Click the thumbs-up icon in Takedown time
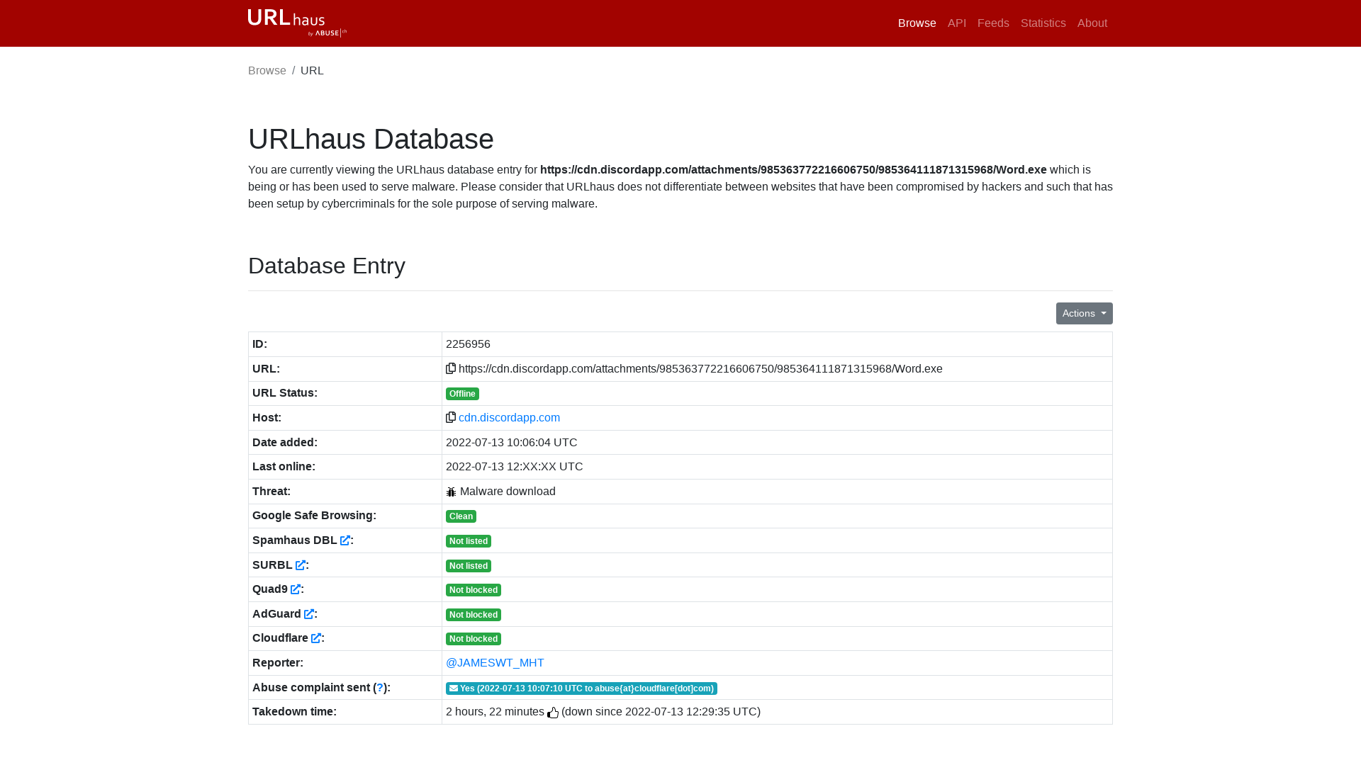The width and height of the screenshot is (1361, 765). (553, 713)
